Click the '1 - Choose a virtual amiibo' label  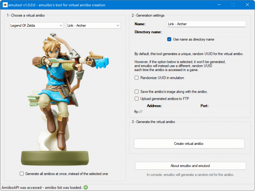[x=26, y=16]
